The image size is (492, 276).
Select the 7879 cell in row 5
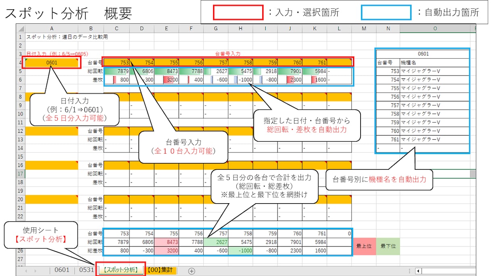117,71
